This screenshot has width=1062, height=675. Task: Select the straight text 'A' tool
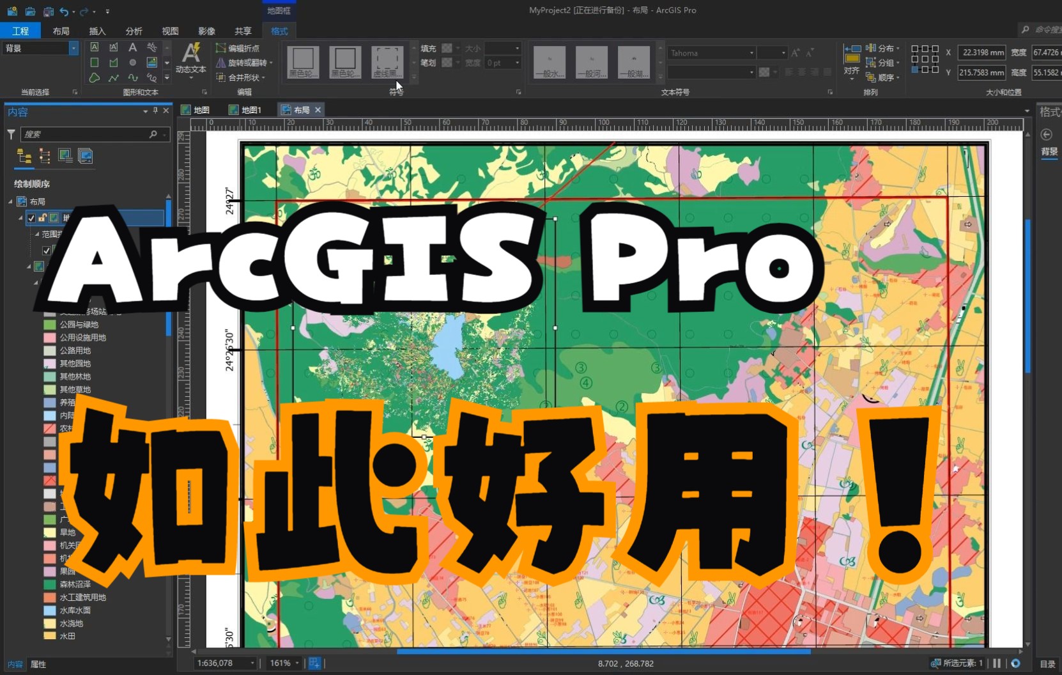coord(132,47)
